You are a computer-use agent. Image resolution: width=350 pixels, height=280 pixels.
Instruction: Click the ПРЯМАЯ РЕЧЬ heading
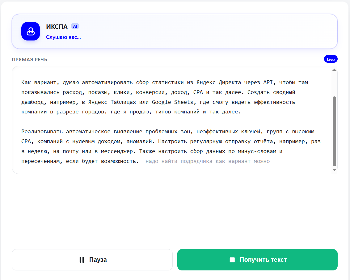(x=29, y=60)
